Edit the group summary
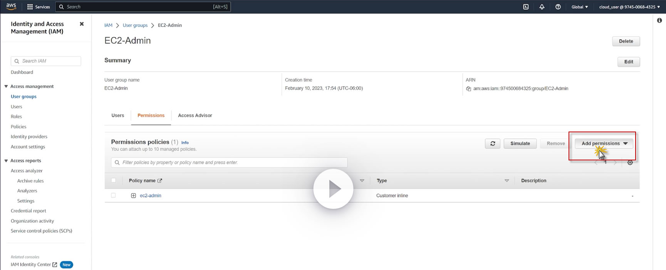 (x=629, y=62)
